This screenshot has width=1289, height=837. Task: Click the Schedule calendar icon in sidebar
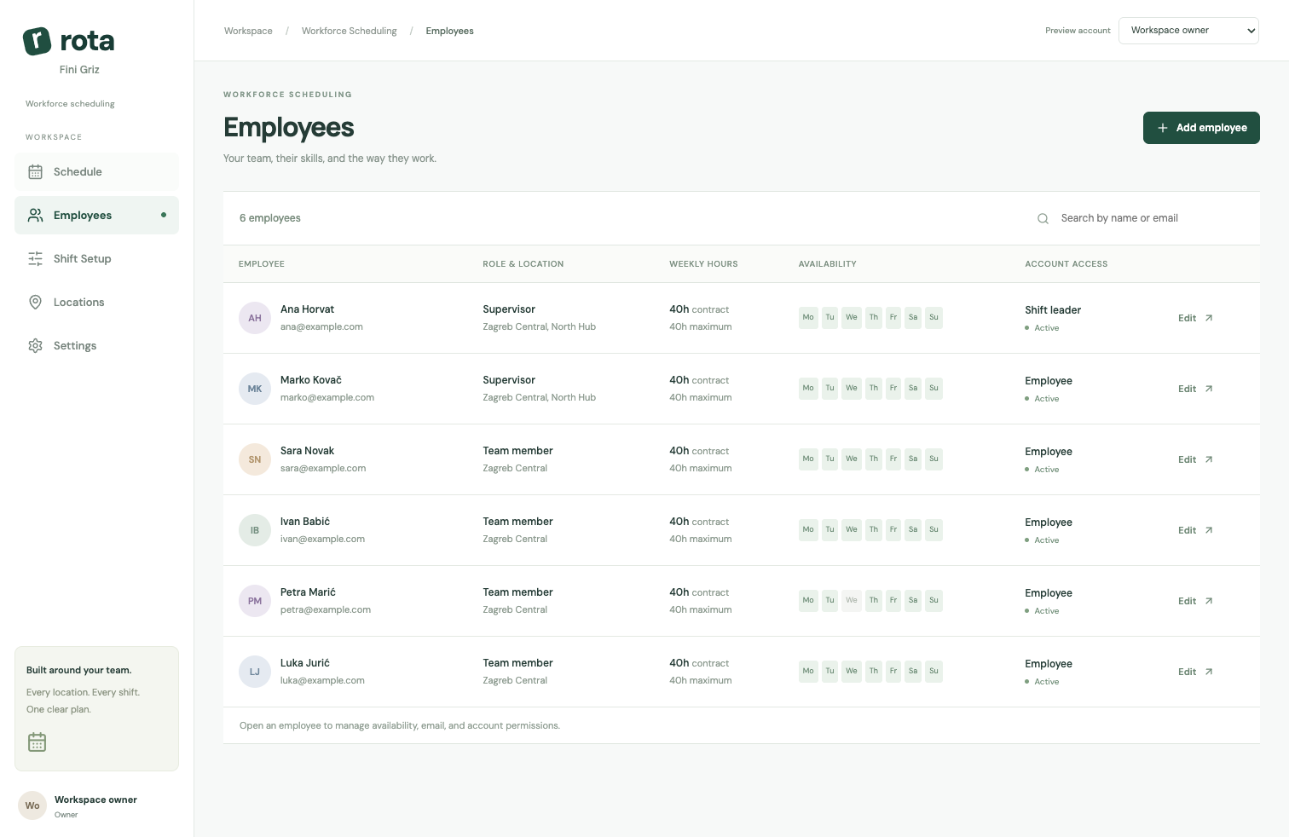click(35, 172)
